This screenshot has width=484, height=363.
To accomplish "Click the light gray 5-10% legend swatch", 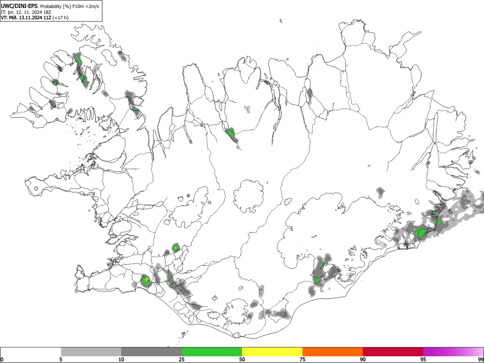I will [x=91, y=352].
